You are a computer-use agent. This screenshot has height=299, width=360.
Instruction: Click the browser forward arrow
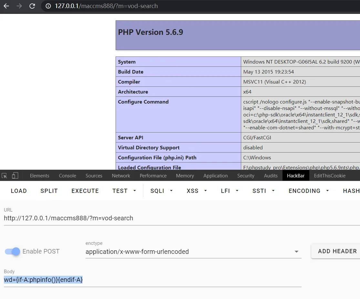[x=19, y=6]
